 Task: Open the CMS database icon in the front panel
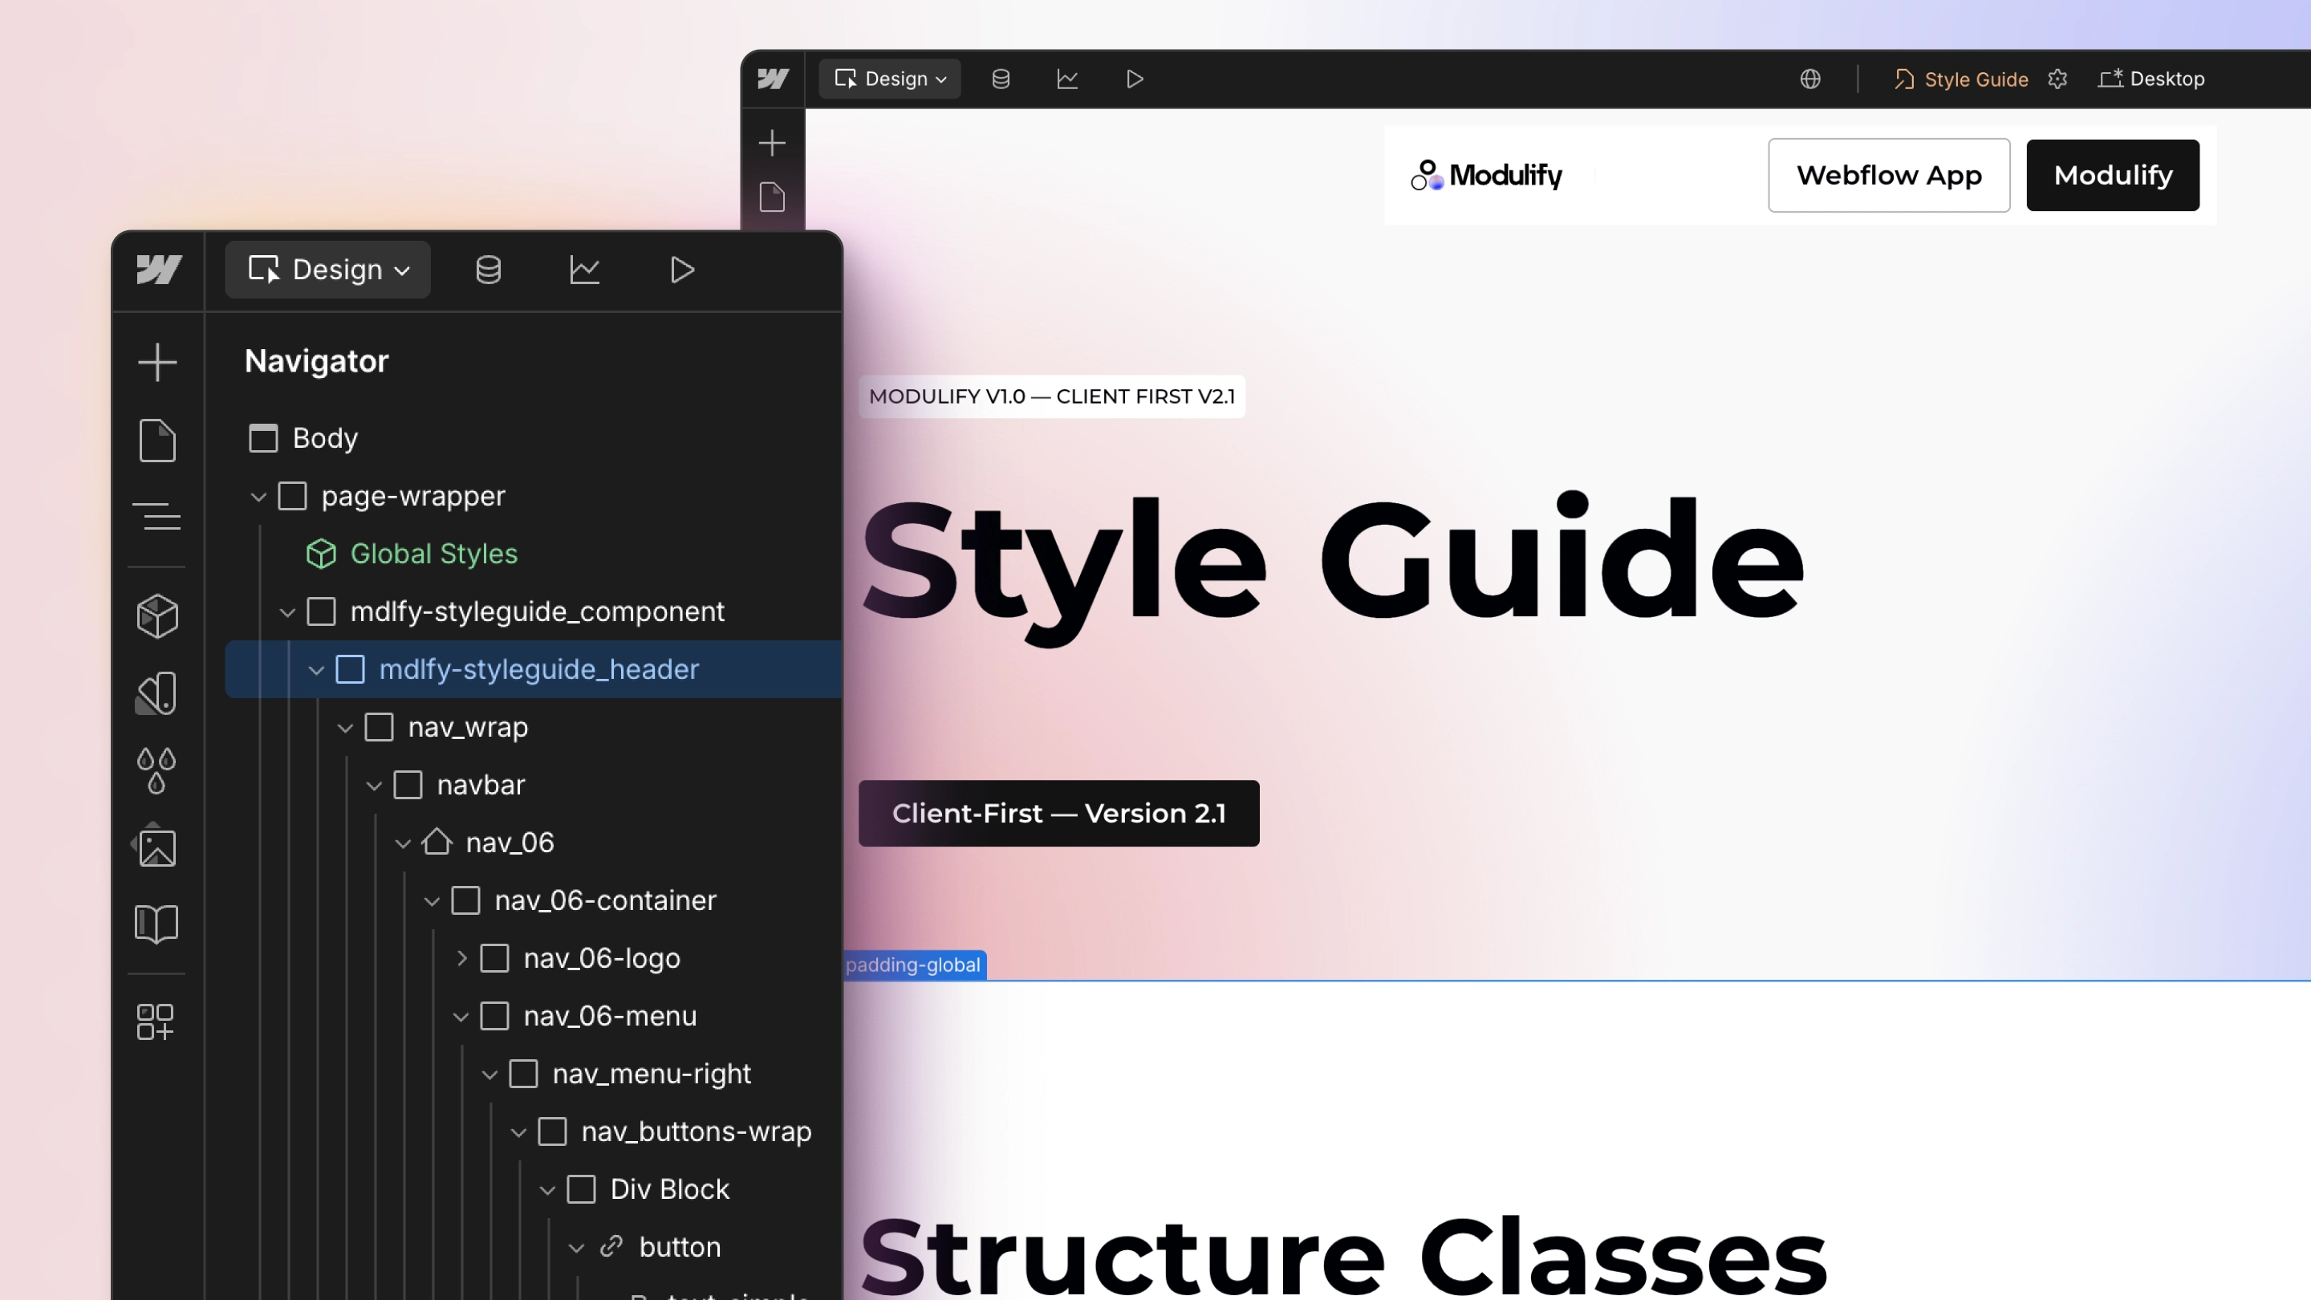click(x=488, y=269)
